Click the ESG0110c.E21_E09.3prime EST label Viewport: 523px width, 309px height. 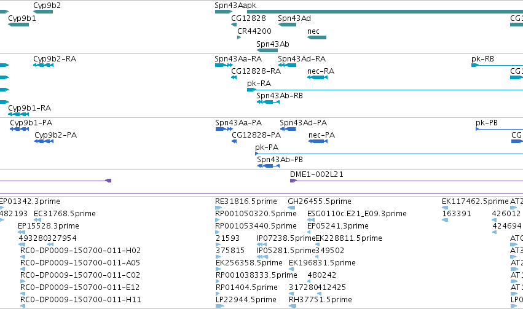357,214
